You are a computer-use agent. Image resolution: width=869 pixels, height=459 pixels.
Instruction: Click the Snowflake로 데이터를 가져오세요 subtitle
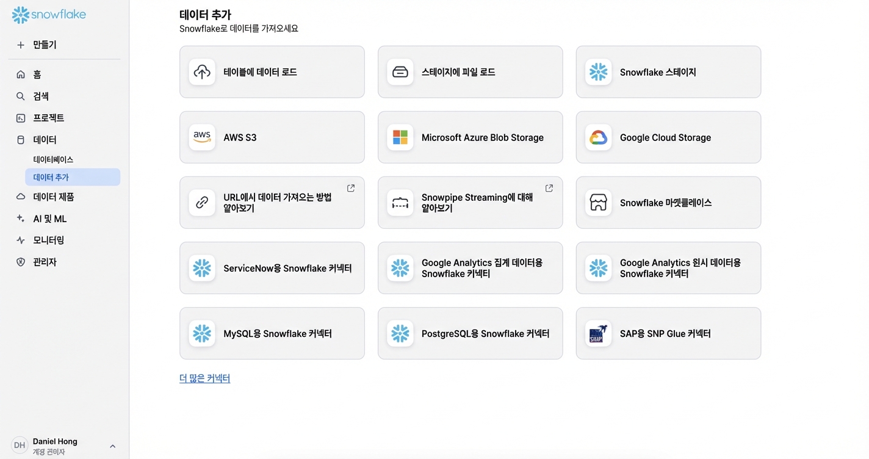[239, 29]
